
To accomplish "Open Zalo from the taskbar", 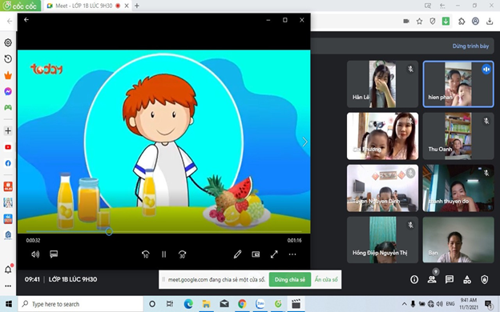I will tap(260, 304).
